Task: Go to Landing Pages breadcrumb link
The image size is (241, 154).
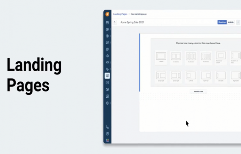Action: tap(120, 14)
